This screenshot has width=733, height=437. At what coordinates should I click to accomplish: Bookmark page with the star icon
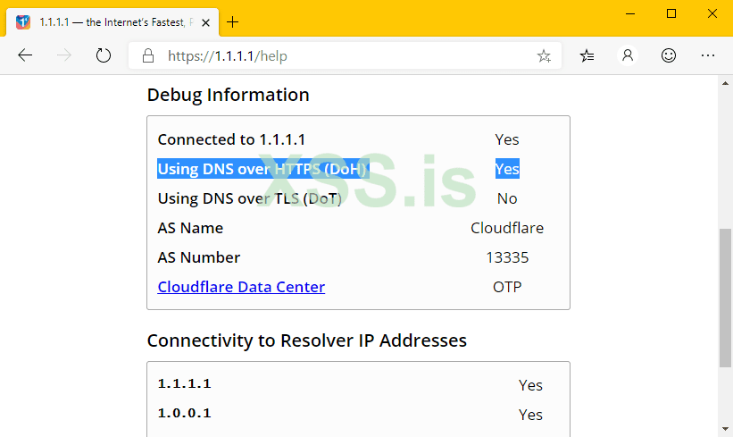coord(544,56)
